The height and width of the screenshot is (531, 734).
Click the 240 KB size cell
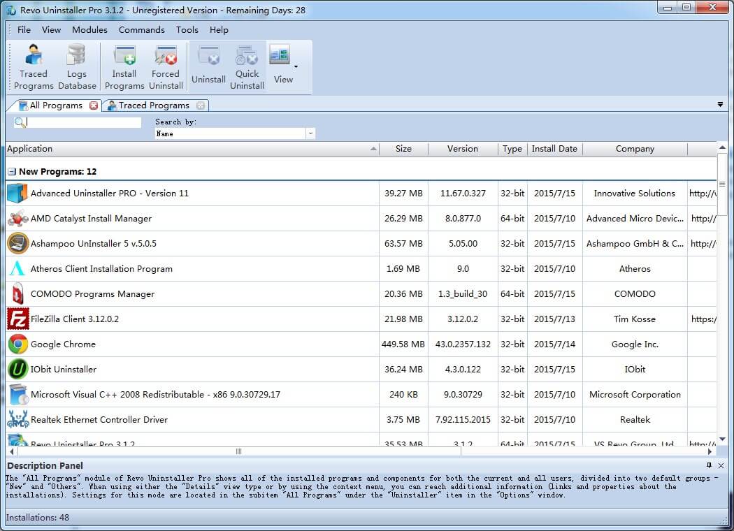403,394
